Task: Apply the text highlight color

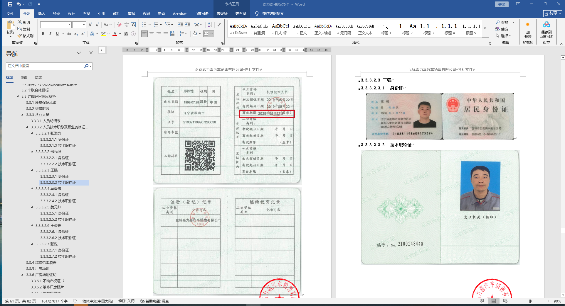Action: tap(103, 34)
